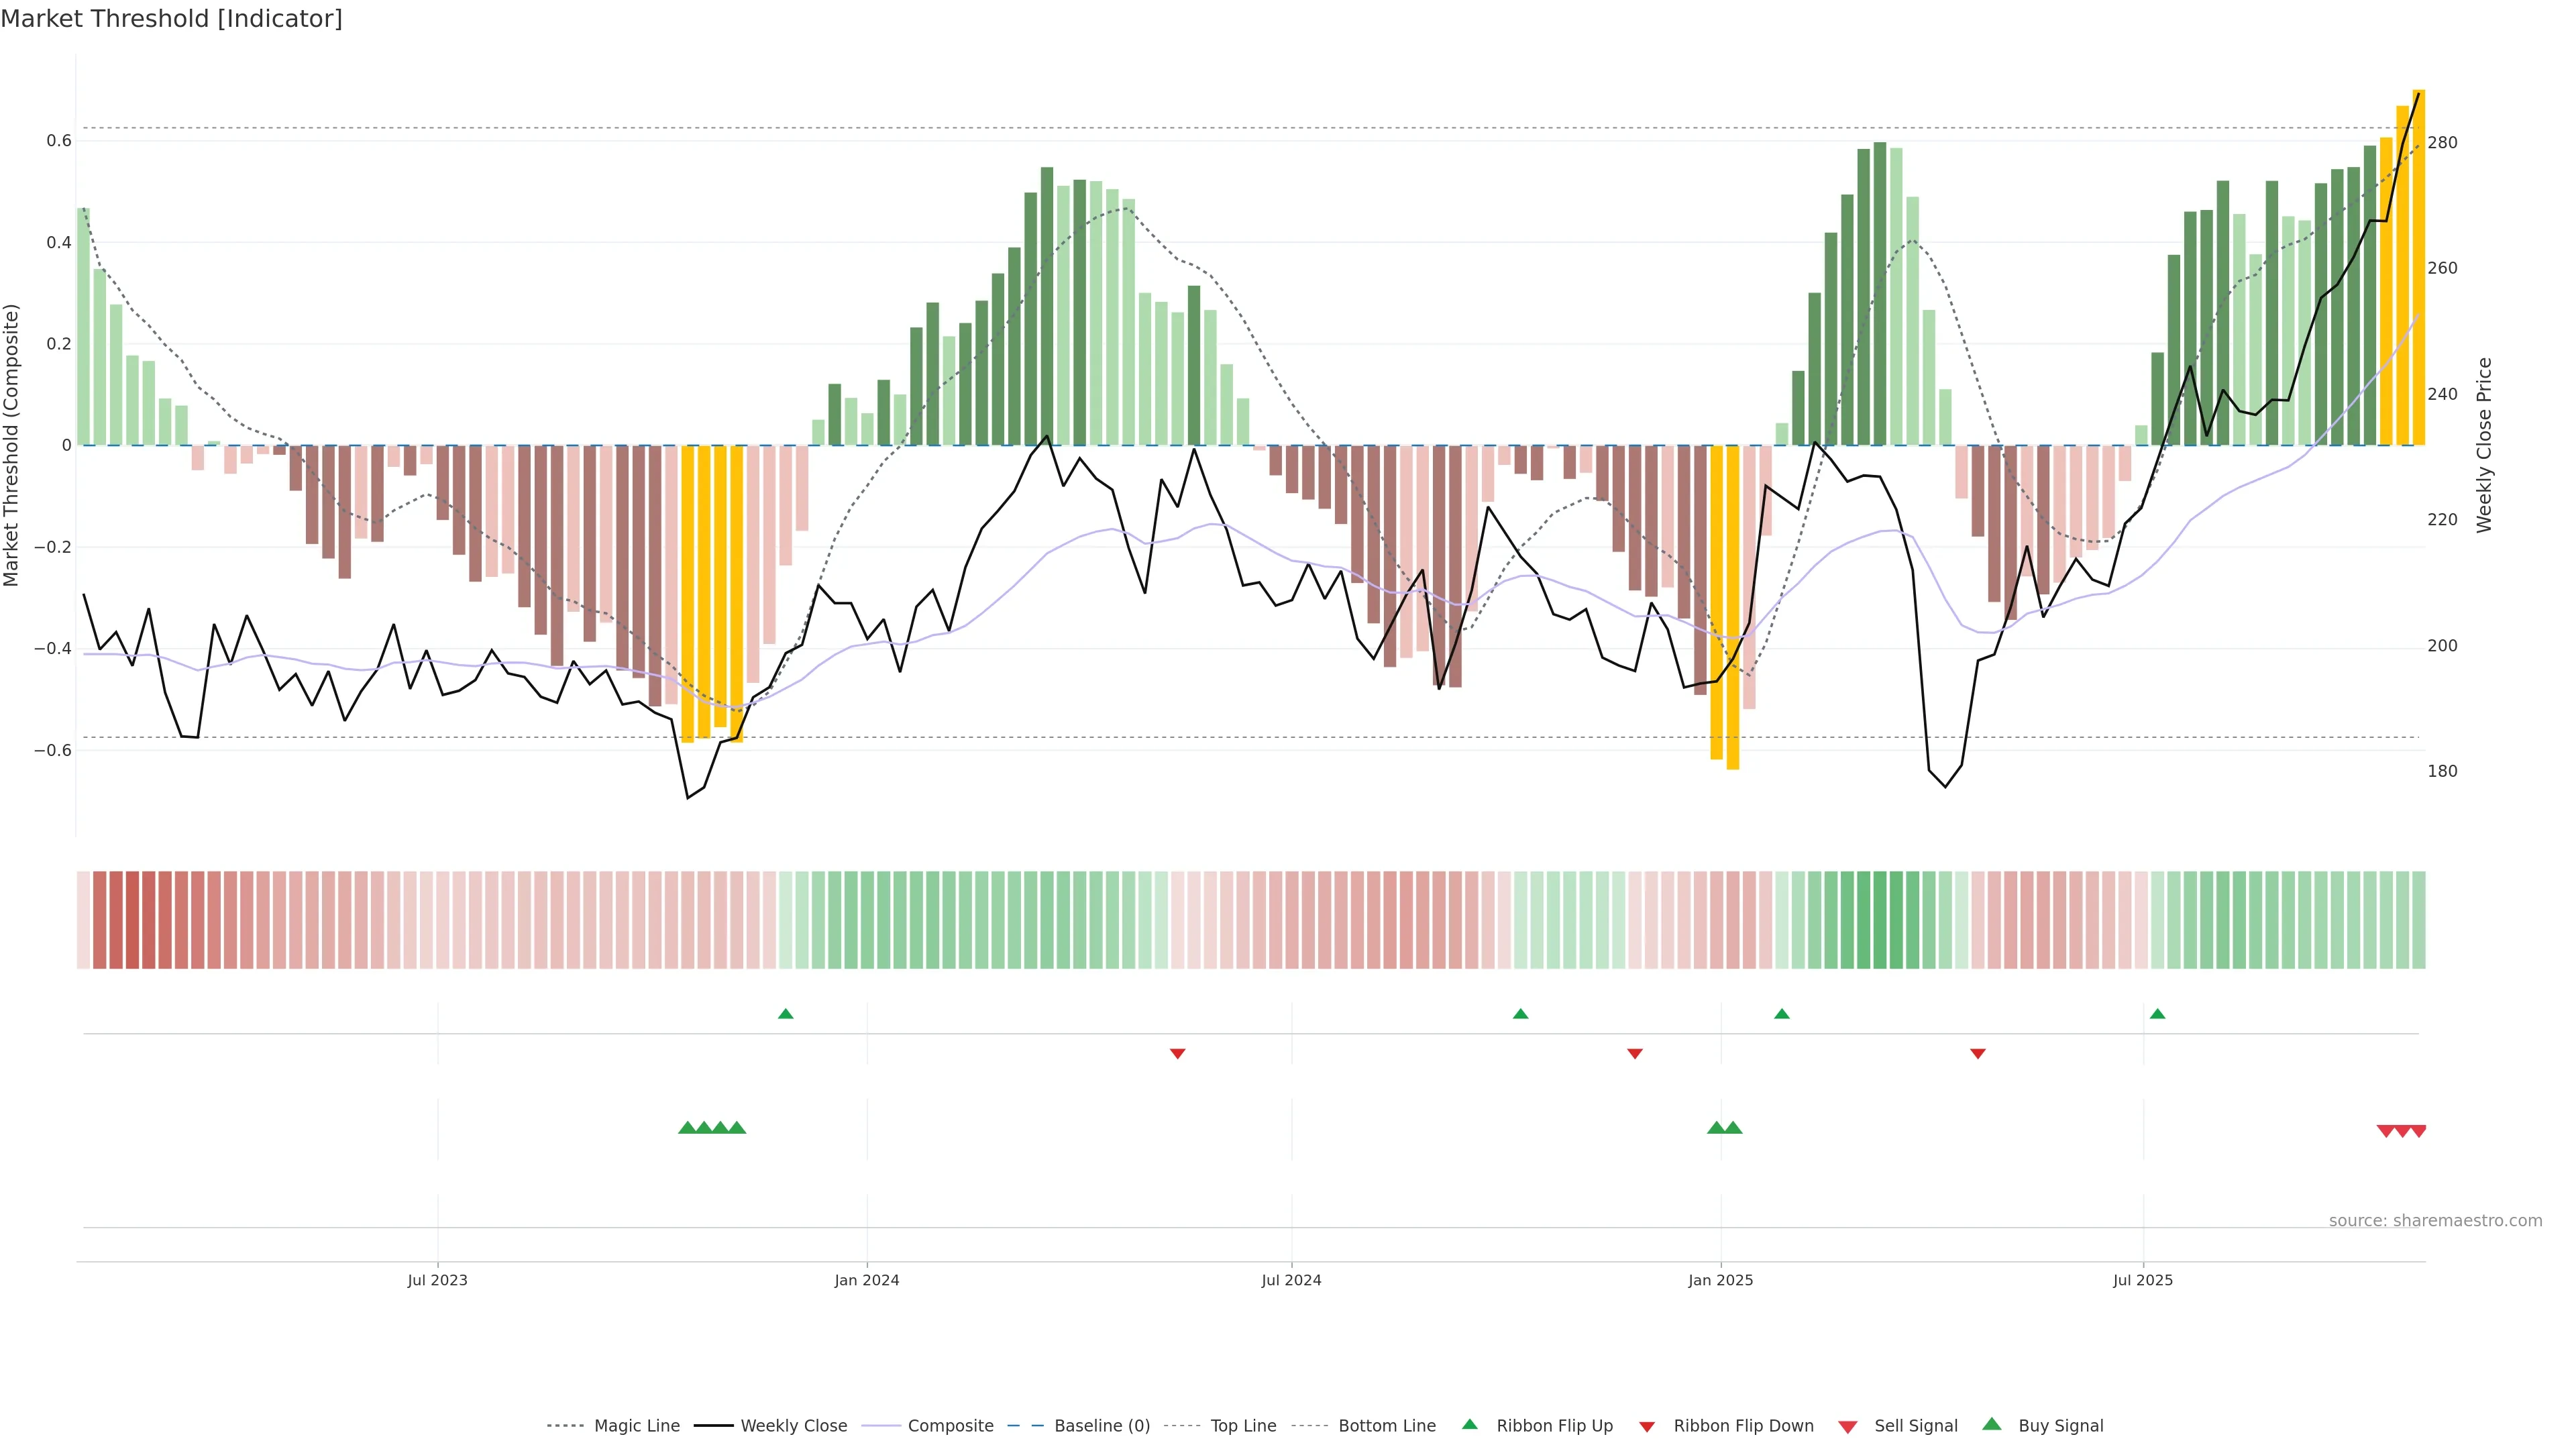The width and height of the screenshot is (2576, 1449).
Task: Click the green flip-up triangle near July 2025
Action: (2157, 1014)
